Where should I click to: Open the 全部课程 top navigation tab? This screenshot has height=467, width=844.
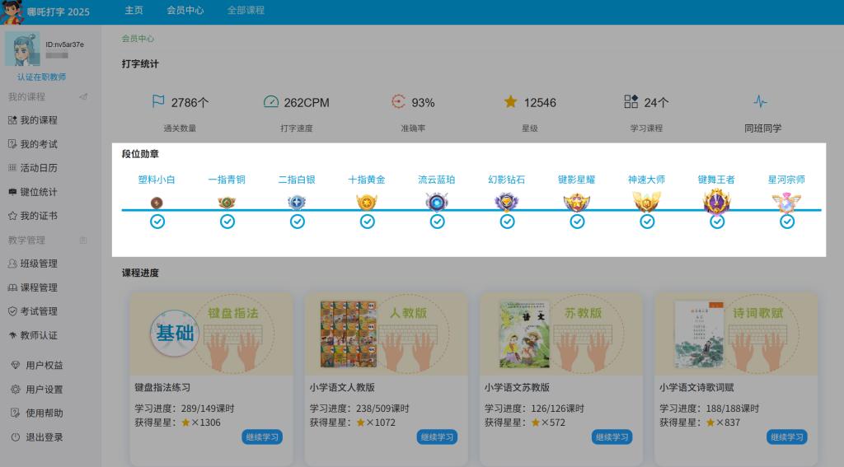point(246,11)
